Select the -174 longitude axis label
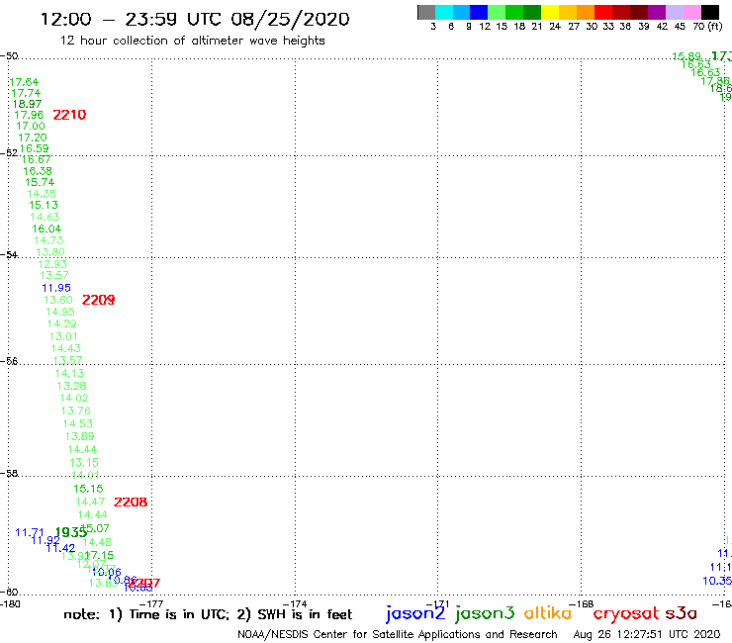 [x=295, y=603]
